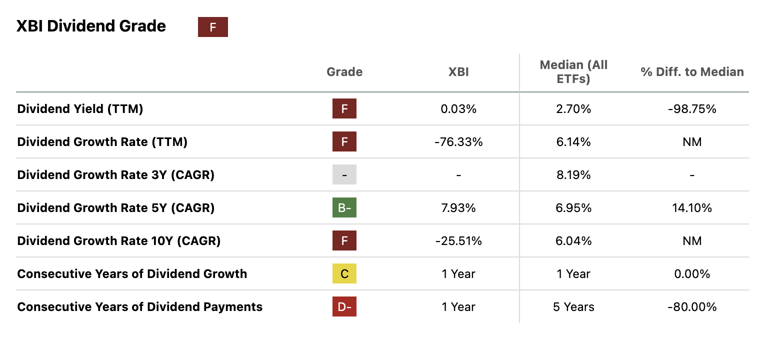Click the Grade column header
Viewport: 761px width, 342px height.
pyautogui.click(x=344, y=72)
